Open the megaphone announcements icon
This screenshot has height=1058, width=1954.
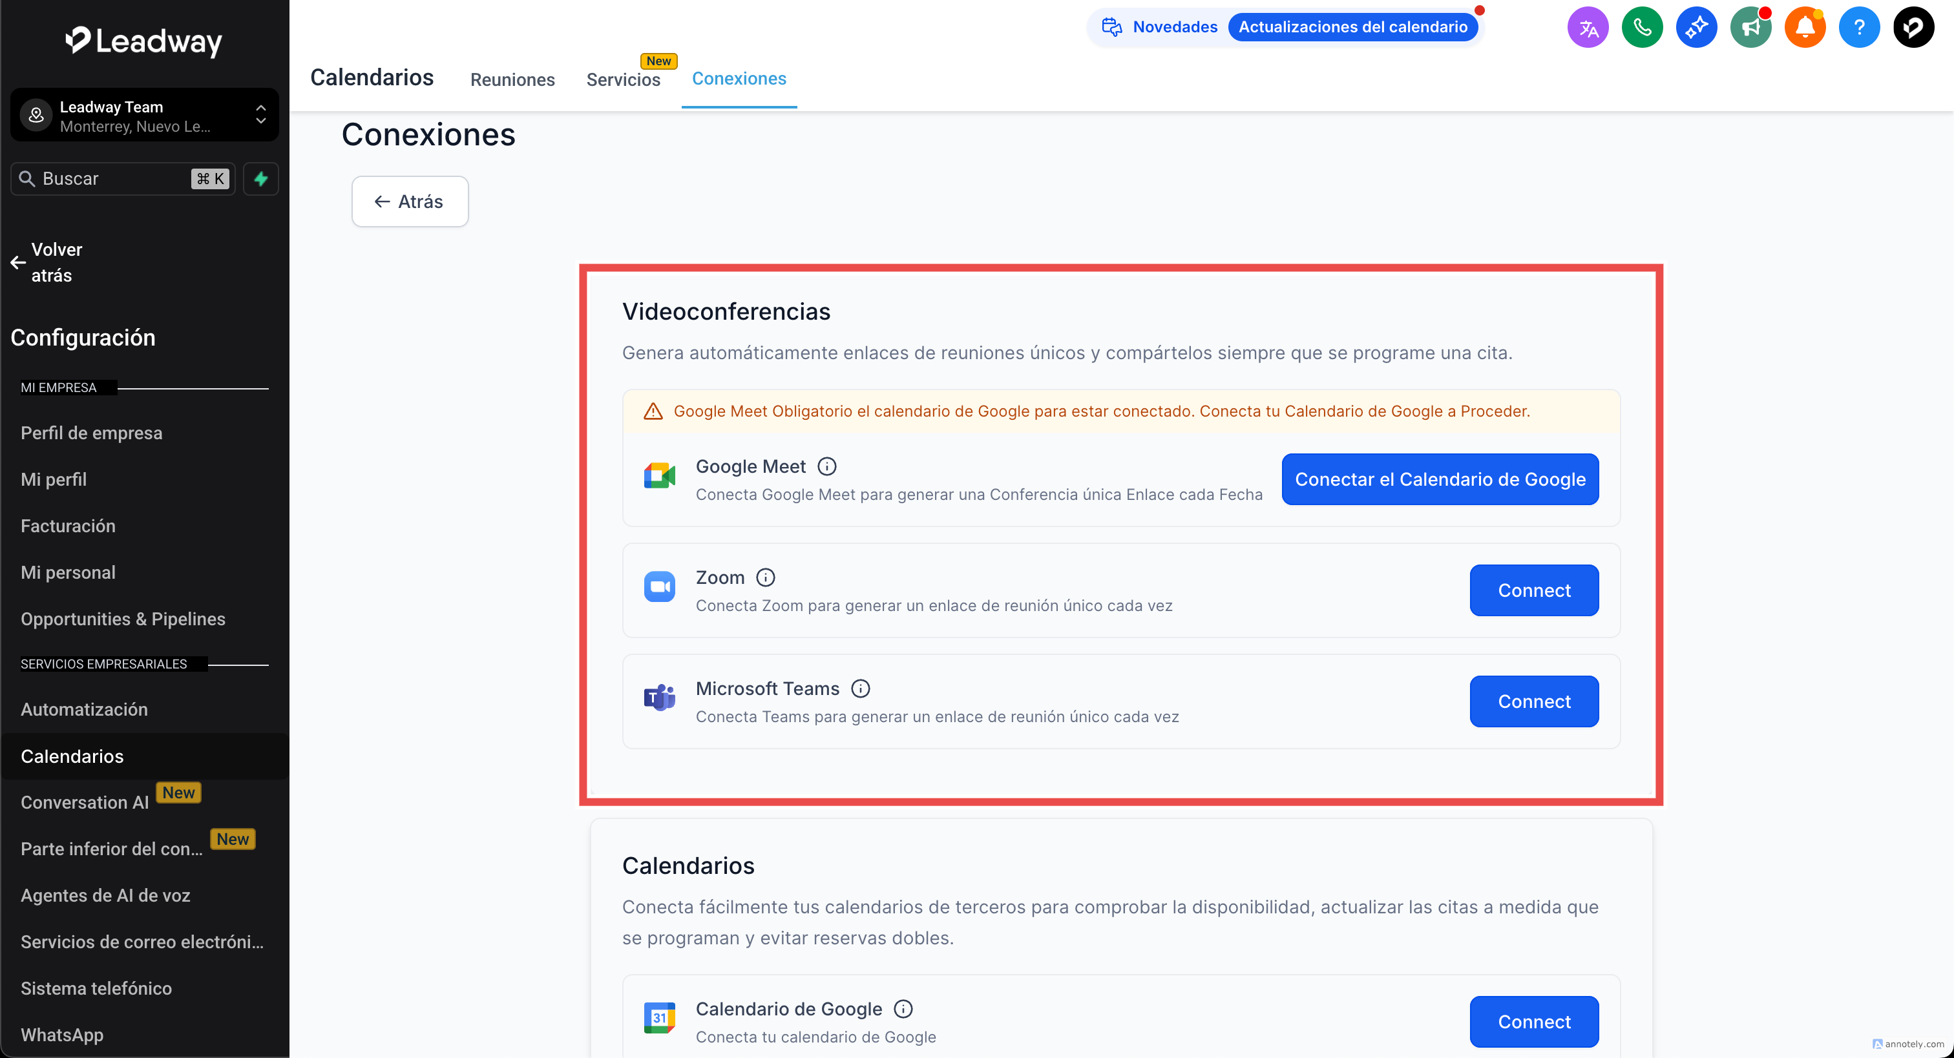[1750, 28]
